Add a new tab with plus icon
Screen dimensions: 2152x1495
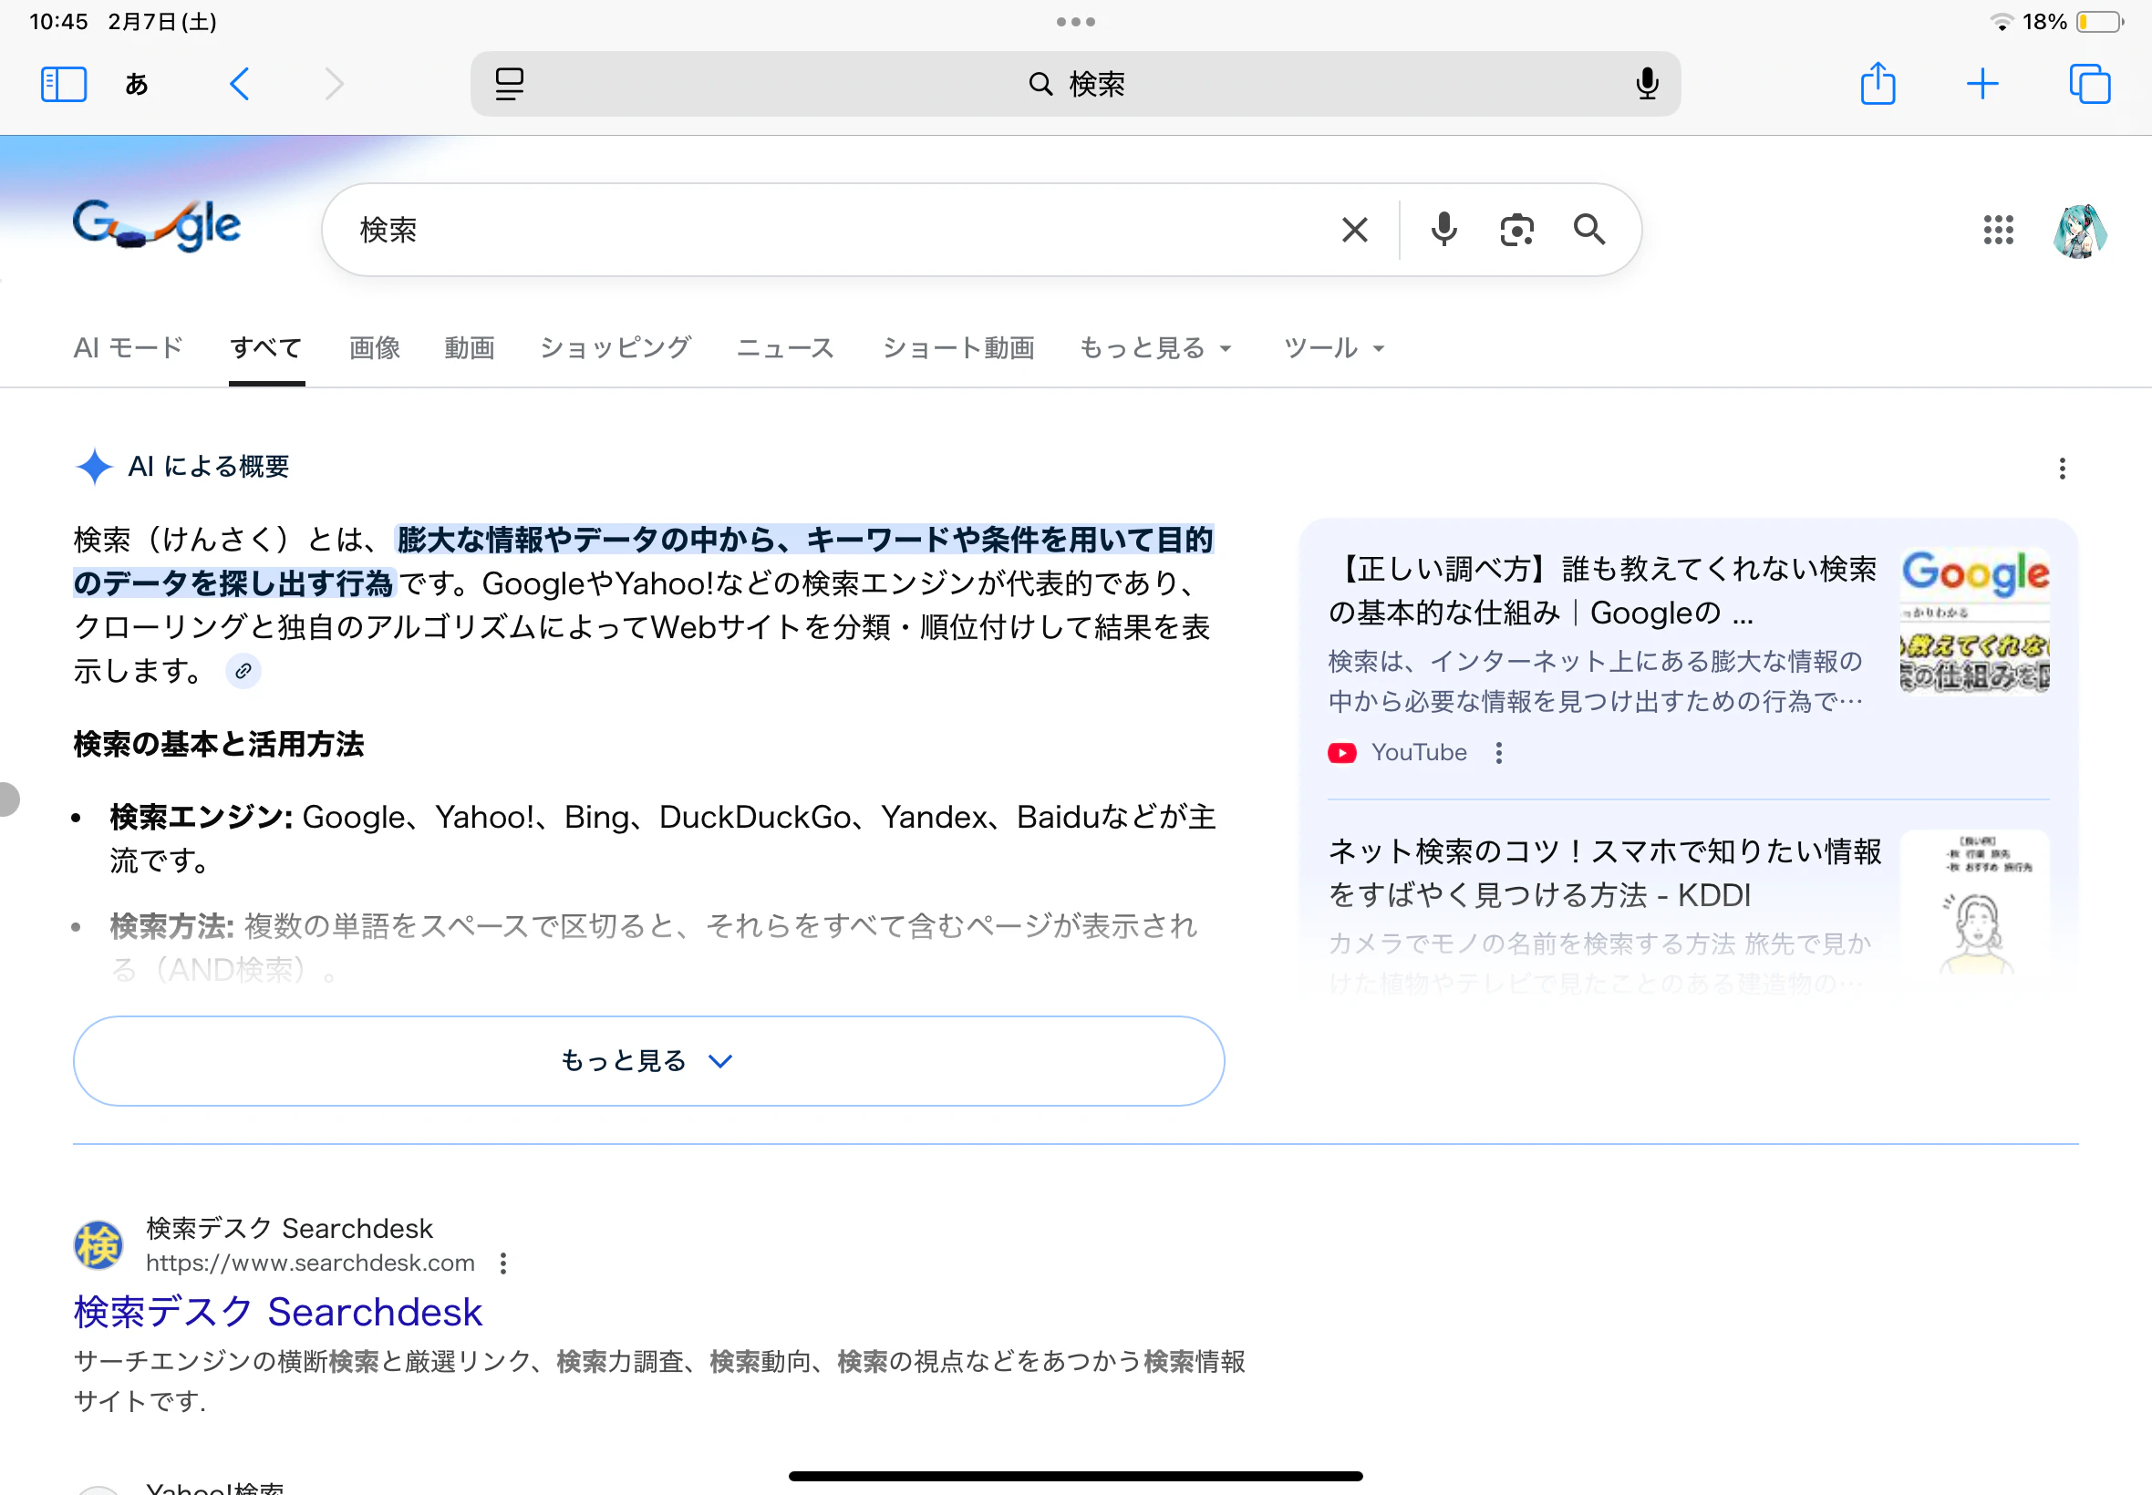pyautogui.click(x=1981, y=84)
